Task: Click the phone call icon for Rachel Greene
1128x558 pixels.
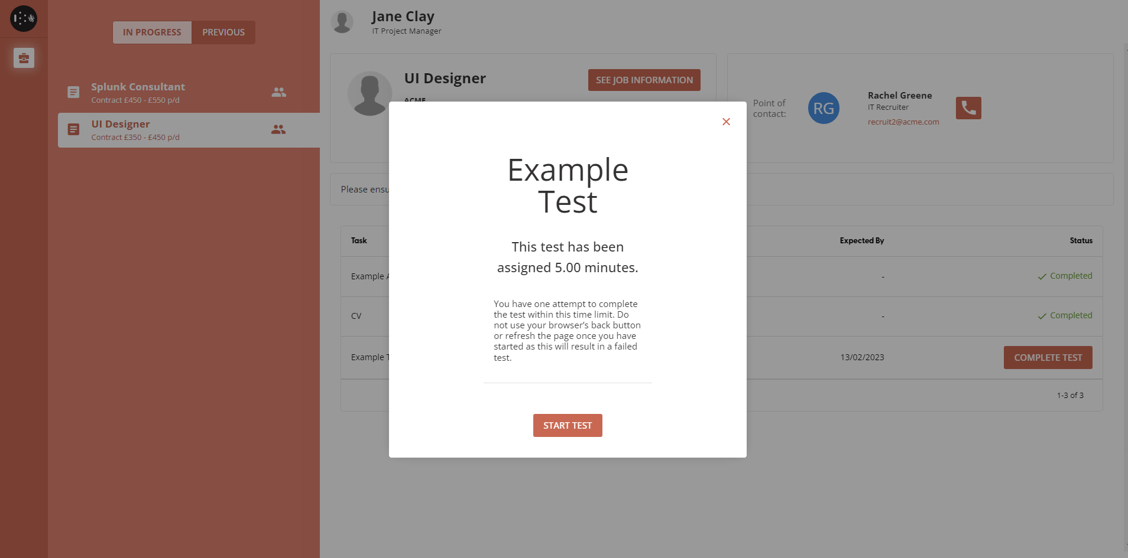Action: (x=968, y=108)
